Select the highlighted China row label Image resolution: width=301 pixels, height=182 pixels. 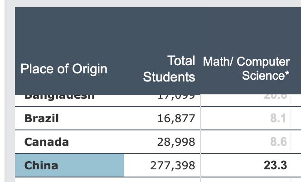click(x=41, y=165)
